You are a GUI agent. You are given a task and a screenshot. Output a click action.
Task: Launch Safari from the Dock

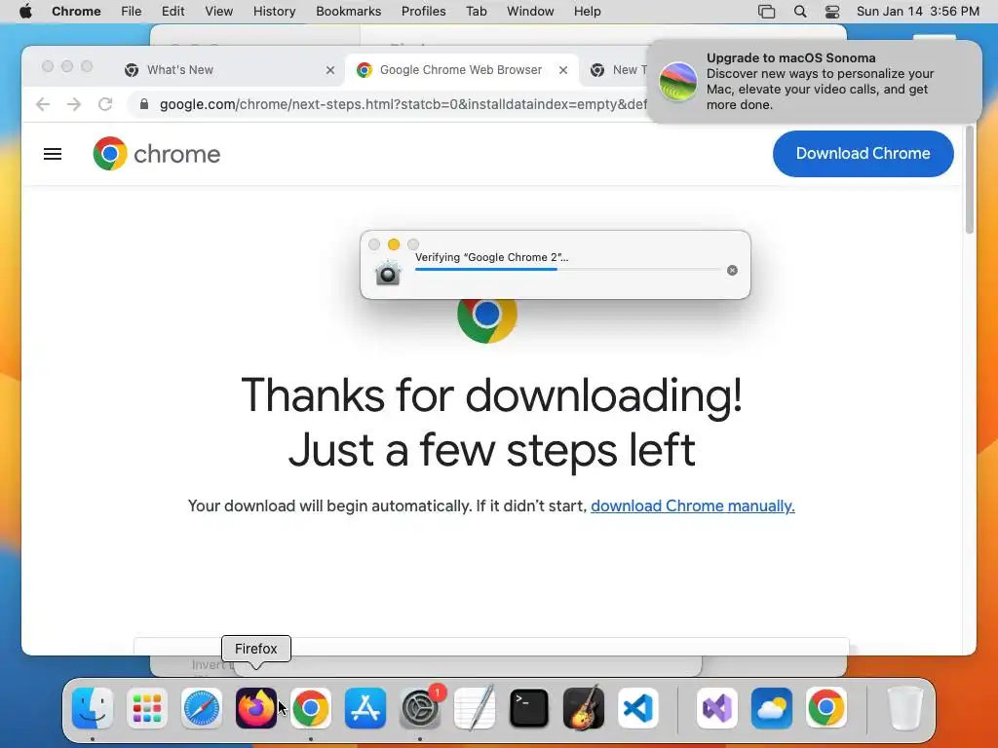coord(202,708)
